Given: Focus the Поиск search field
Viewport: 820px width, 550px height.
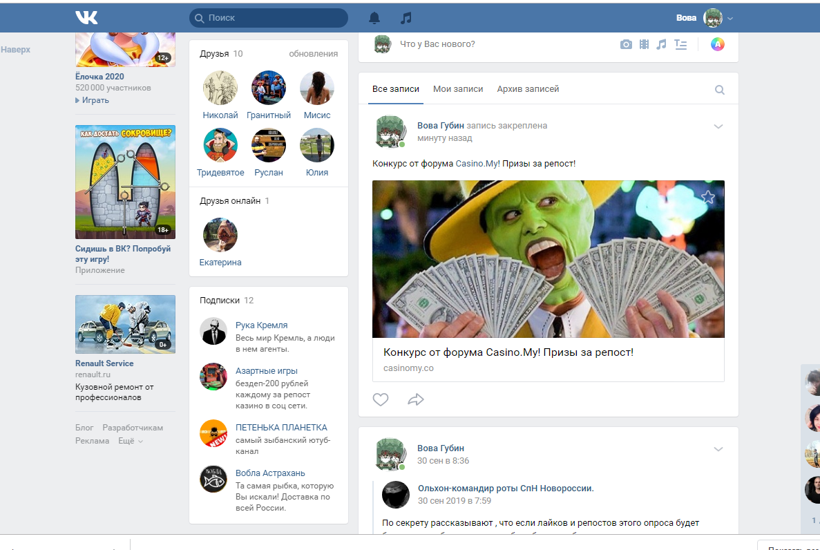Looking at the screenshot, I should coord(269,18).
